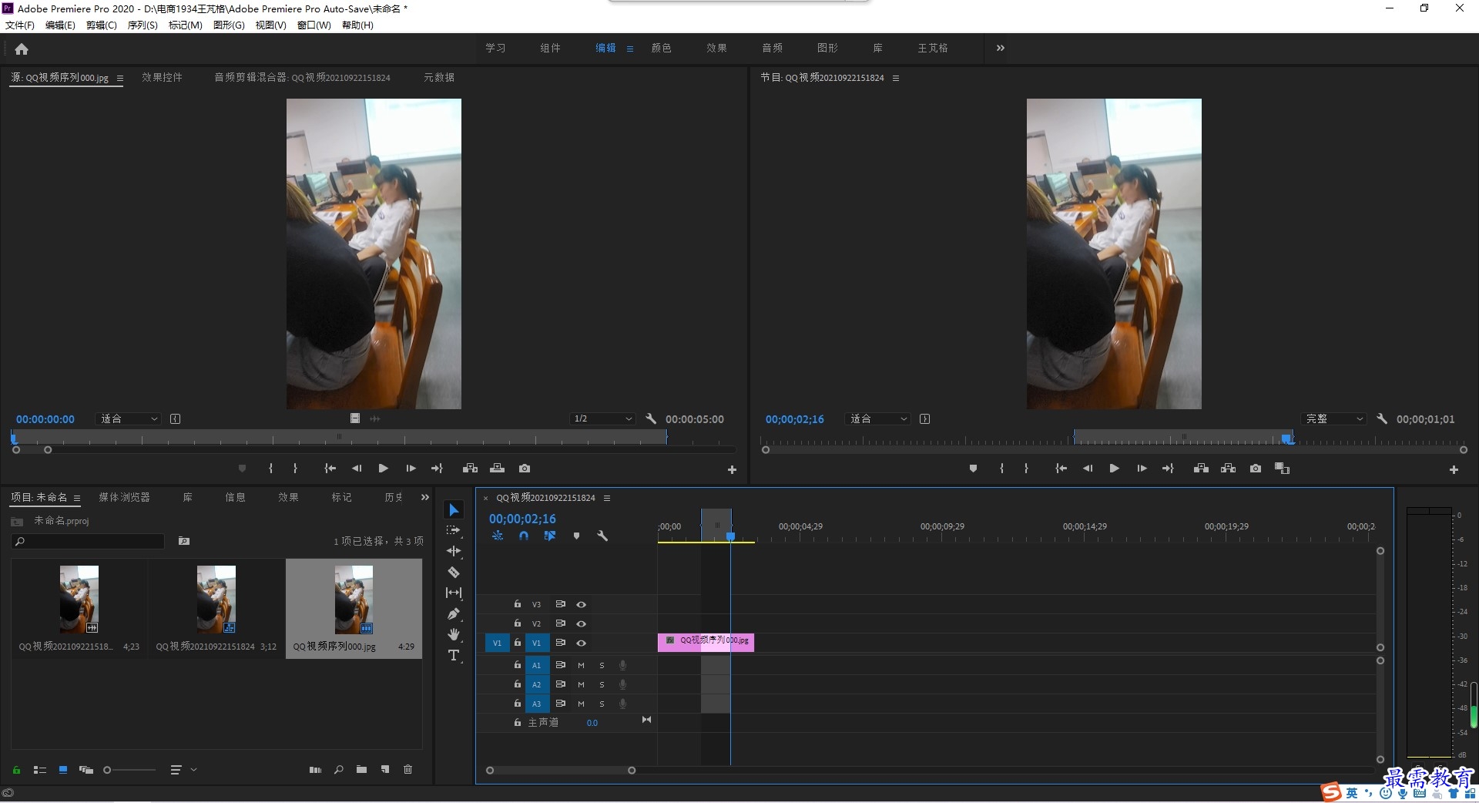1479x803 pixels.
Task: Select the Track Select Forward tool
Action: click(454, 530)
